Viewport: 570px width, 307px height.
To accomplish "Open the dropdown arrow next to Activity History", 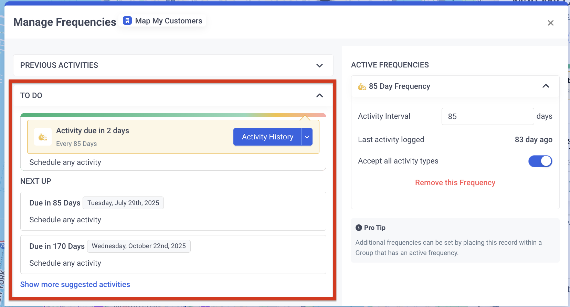I will tap(307, 137).
